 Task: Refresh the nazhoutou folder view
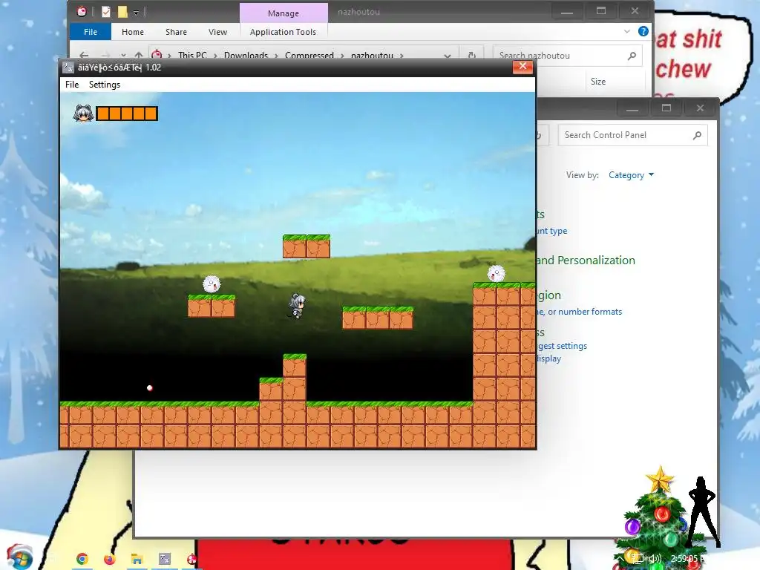coord(471,55)
